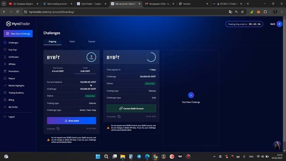Click the browser Back button

coord(4,12)
